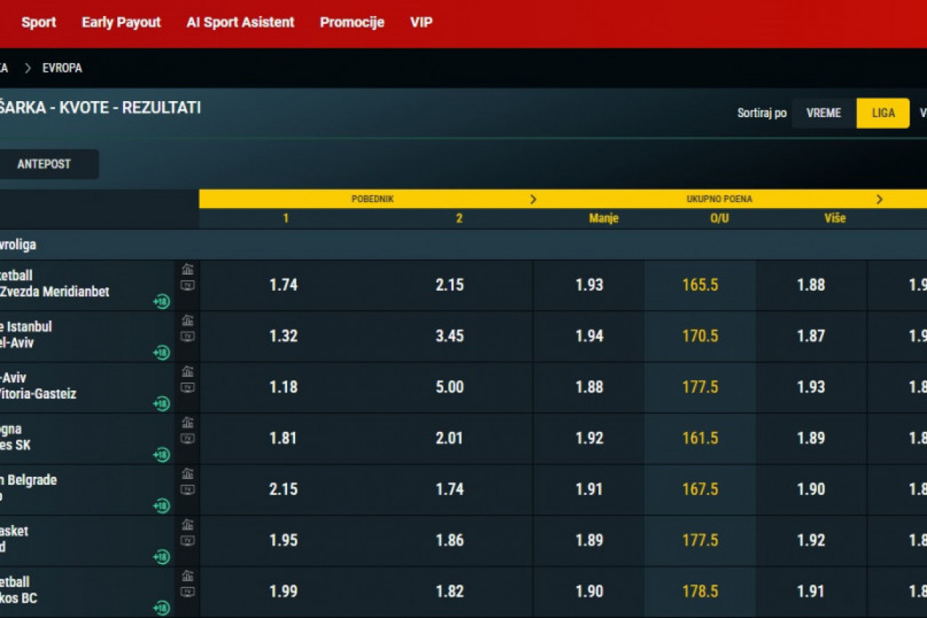This screenshot has width=927, height=618.
Task: Pick 5.00 odds for Vitoria-Gasteiz win
Action: tap(449, 388)
